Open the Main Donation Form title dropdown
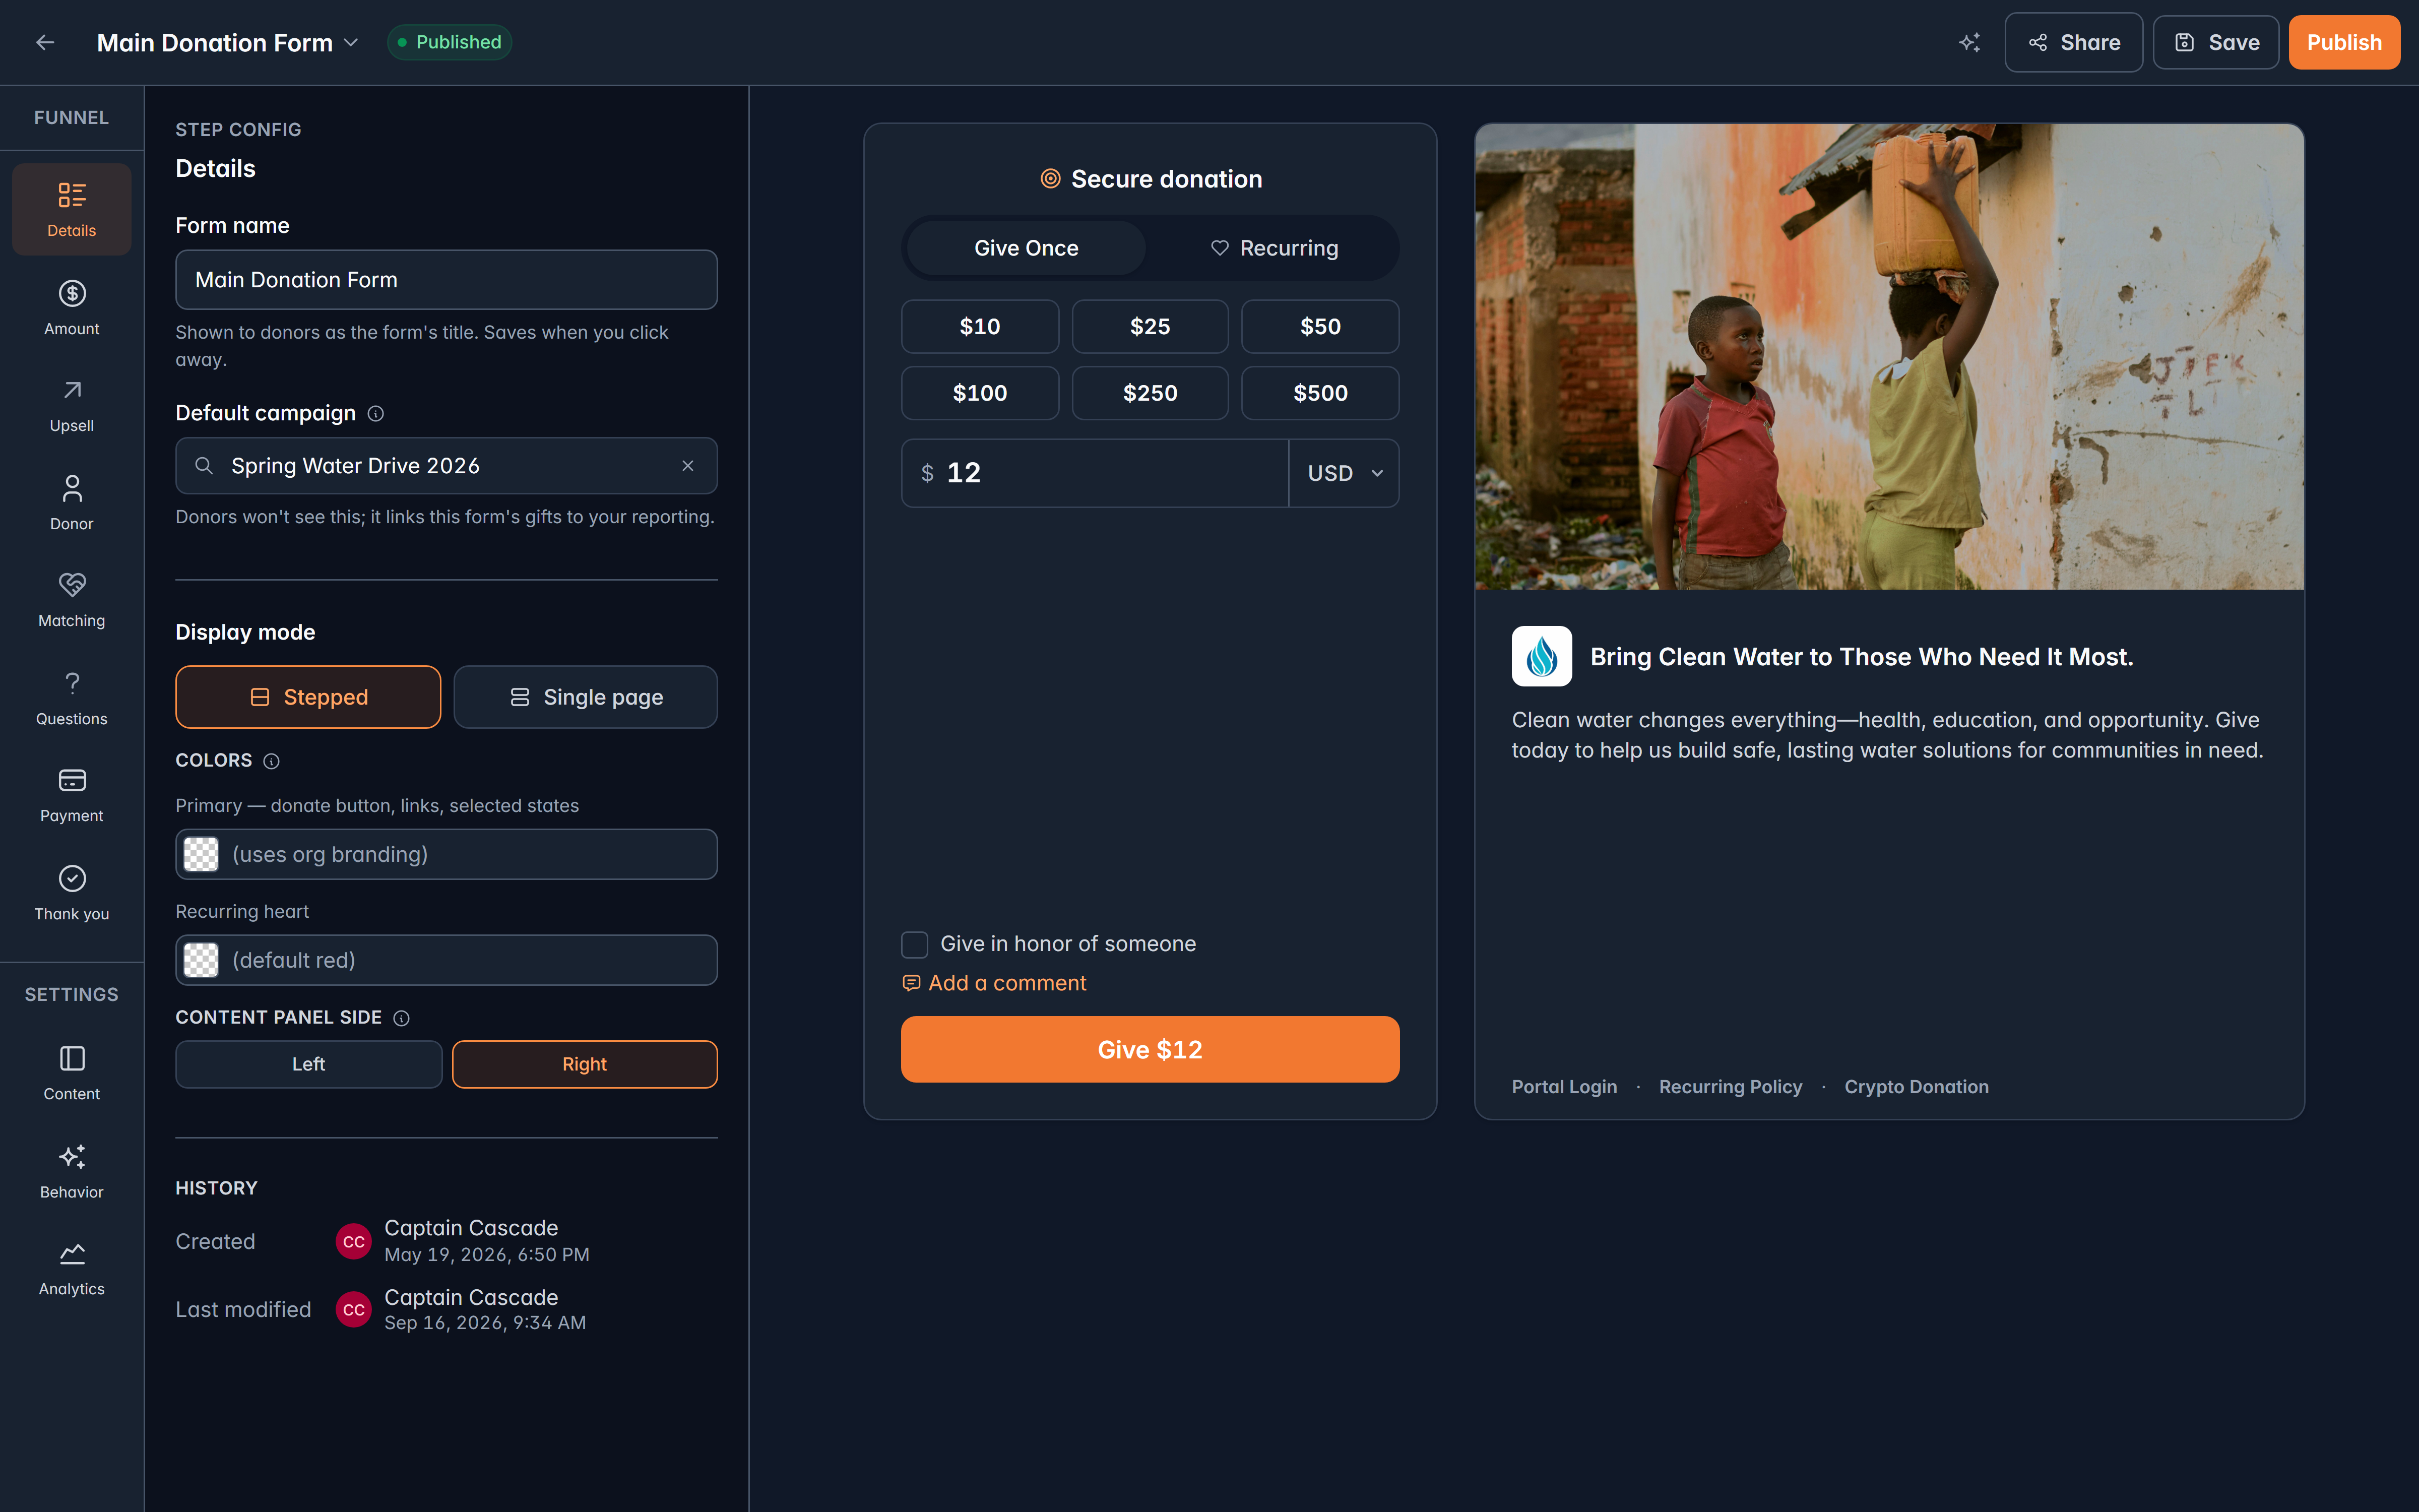The width and height of the screenshot is (2419, 1512). [x=228, y=42]
